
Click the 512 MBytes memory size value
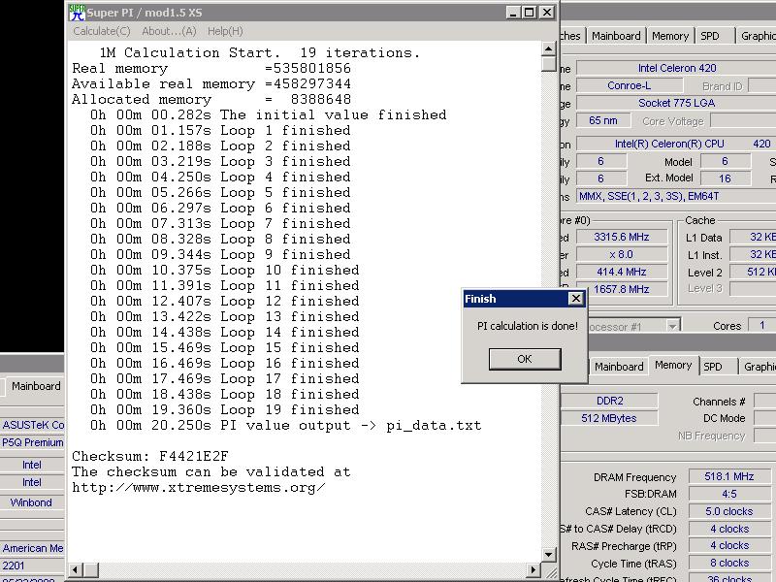(x=610, y=418)
